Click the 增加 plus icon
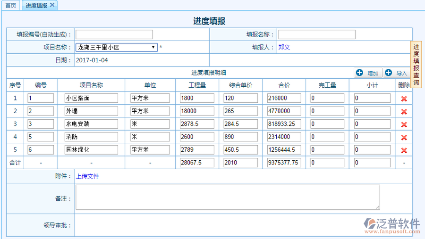 [x=360, y=73]
